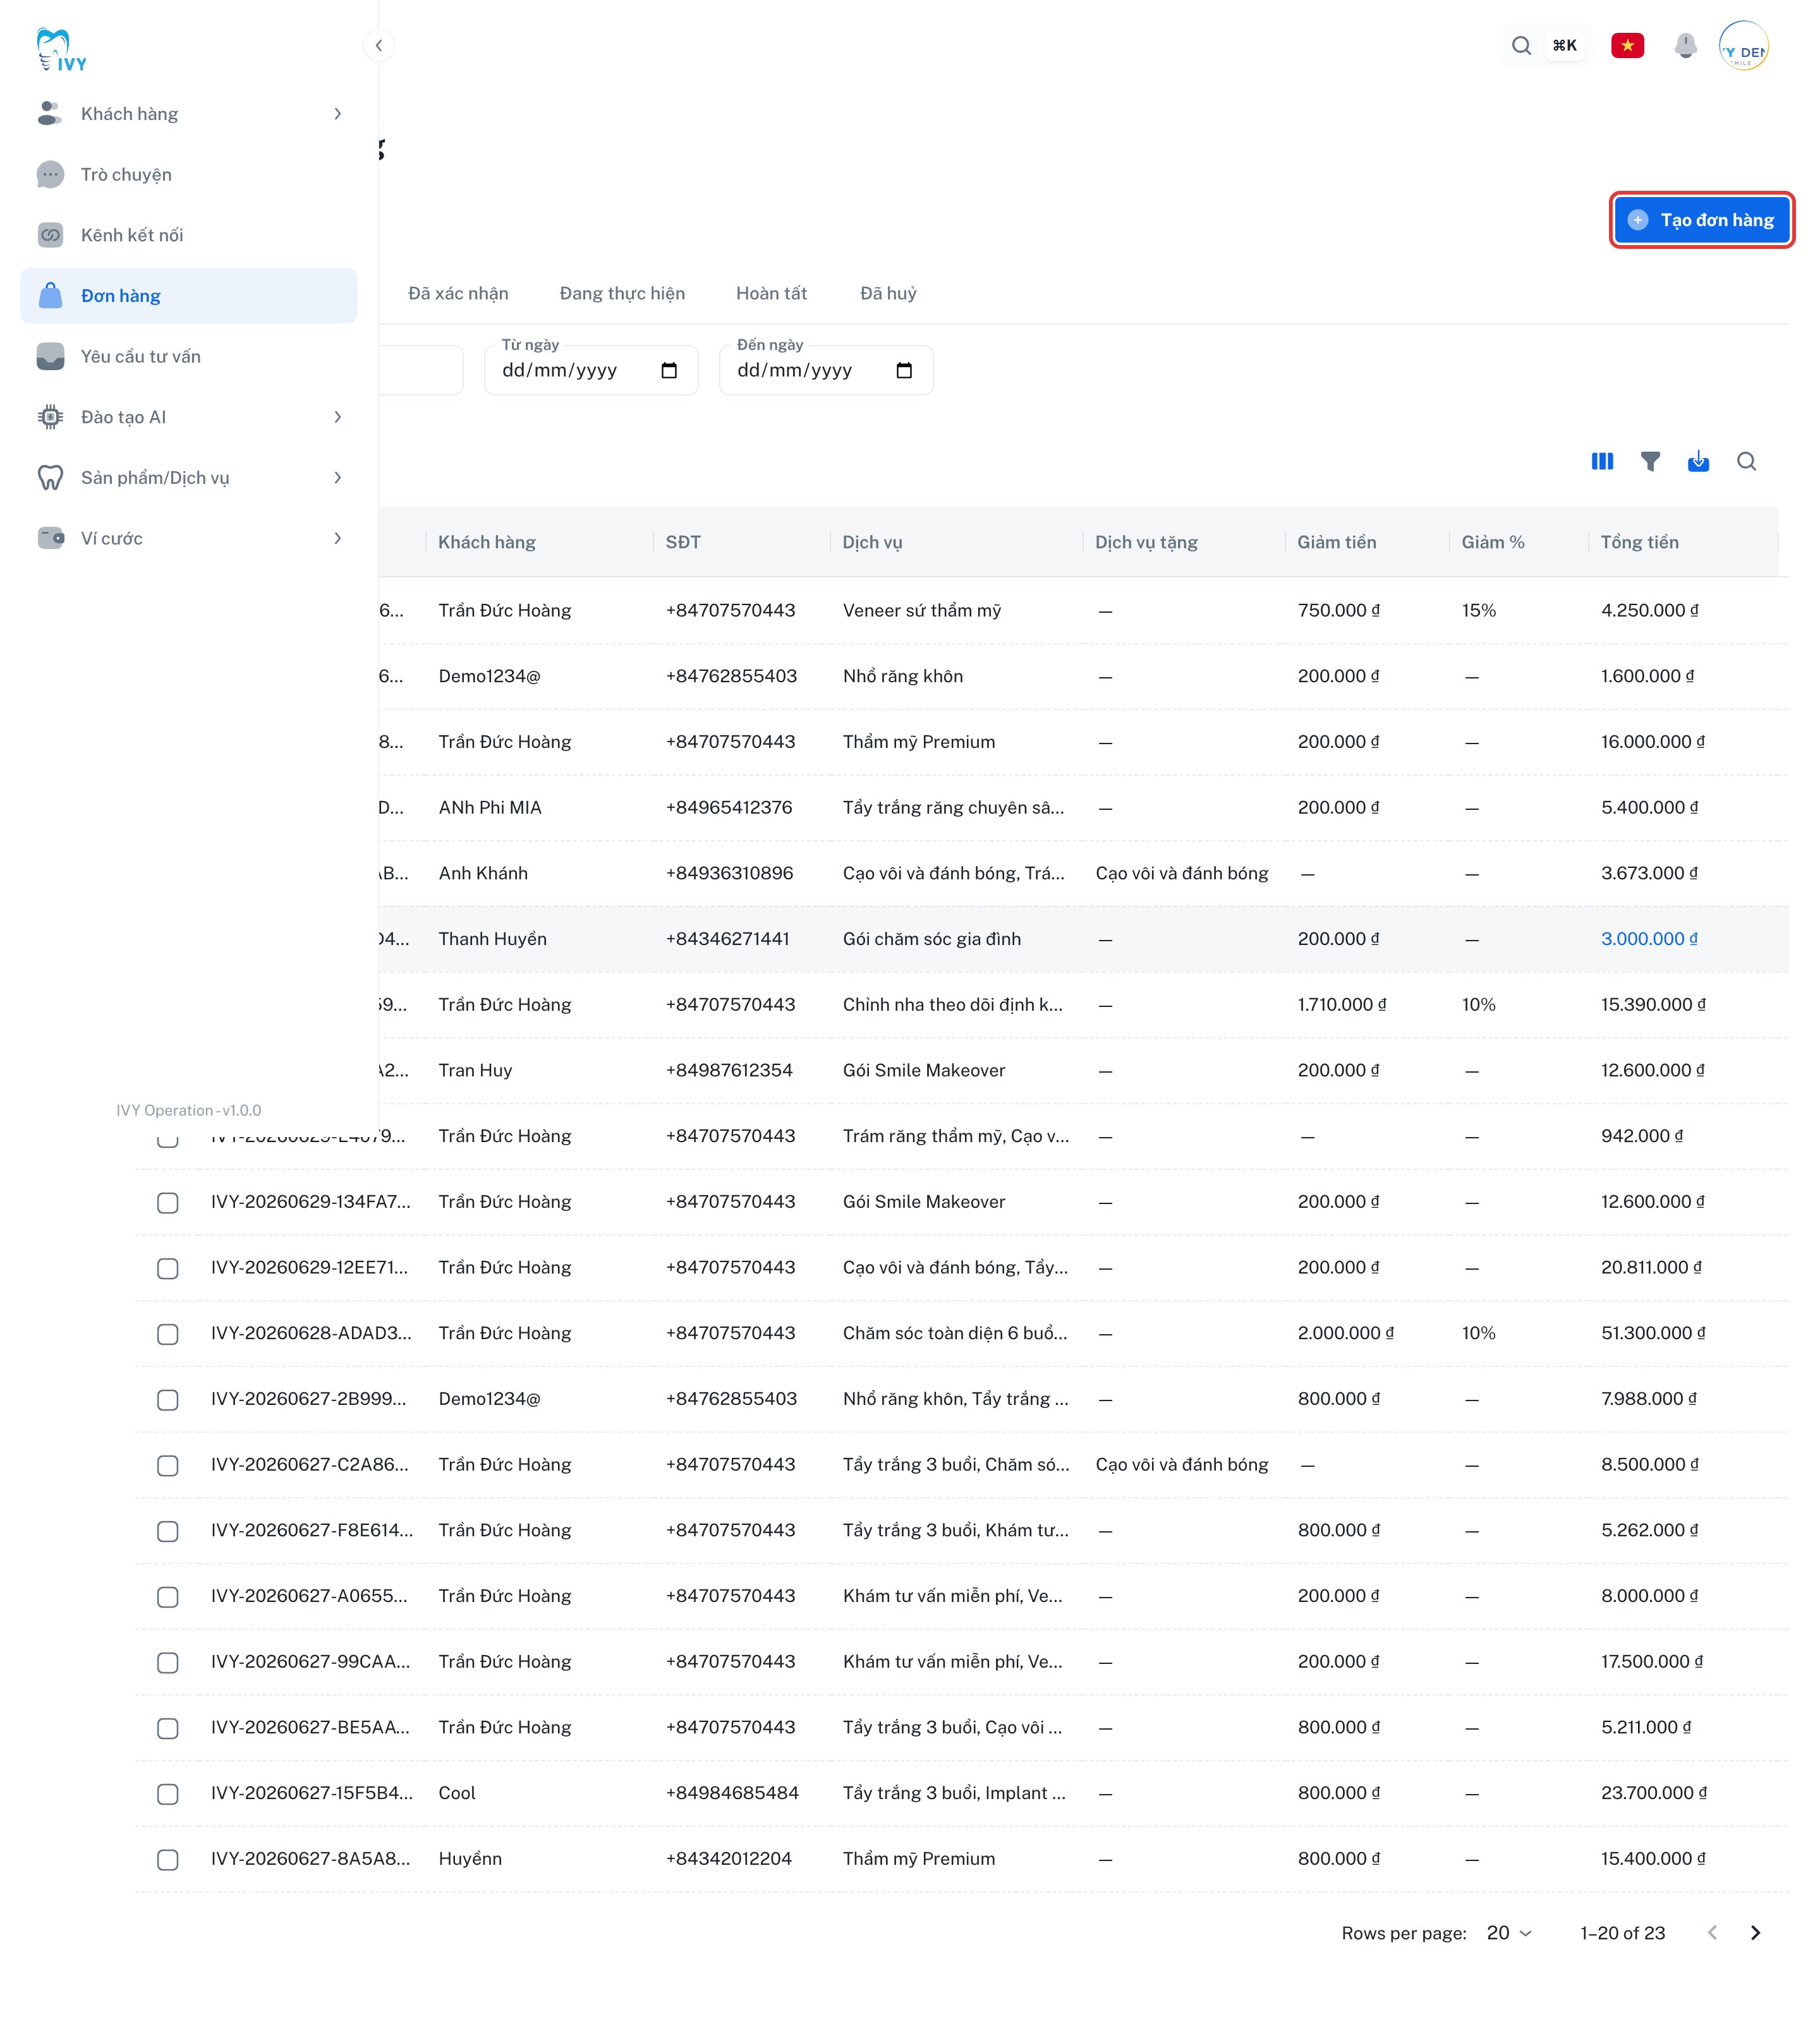The height and width of the screenshot is (2024, 1820).
Task: Click the export download icon above the table
Action: (x=1698, y=461)
